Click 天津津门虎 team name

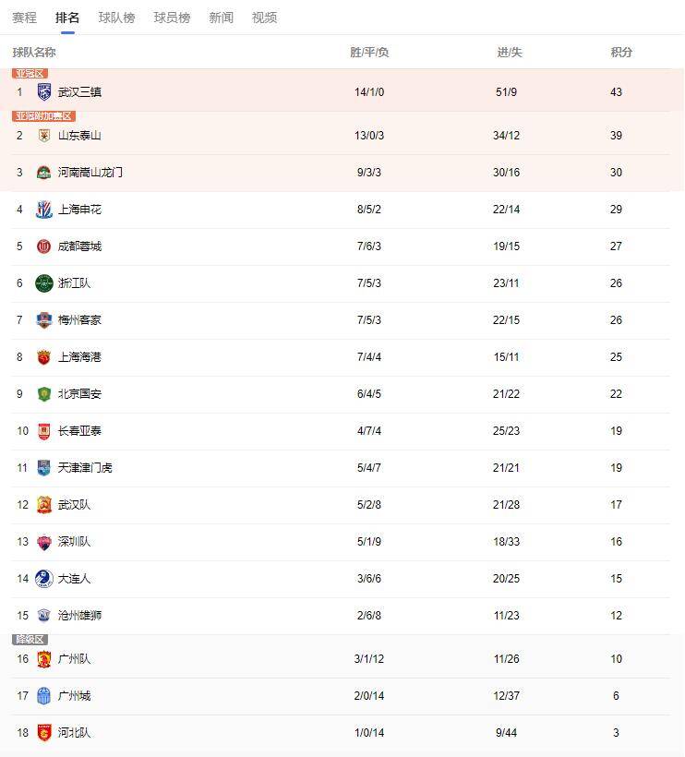[85, 468]
